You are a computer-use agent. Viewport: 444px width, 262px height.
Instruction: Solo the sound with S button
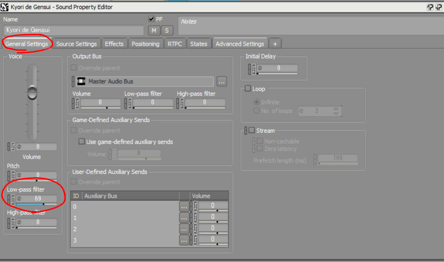tap(167, 30)
